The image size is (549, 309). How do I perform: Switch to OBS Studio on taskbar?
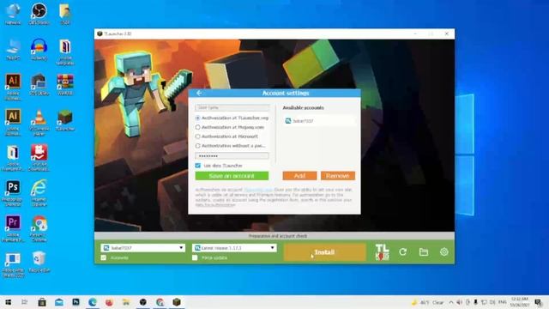point(143,302)
